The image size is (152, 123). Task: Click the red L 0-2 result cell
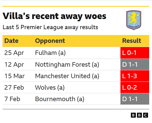(x=135, y=87)
